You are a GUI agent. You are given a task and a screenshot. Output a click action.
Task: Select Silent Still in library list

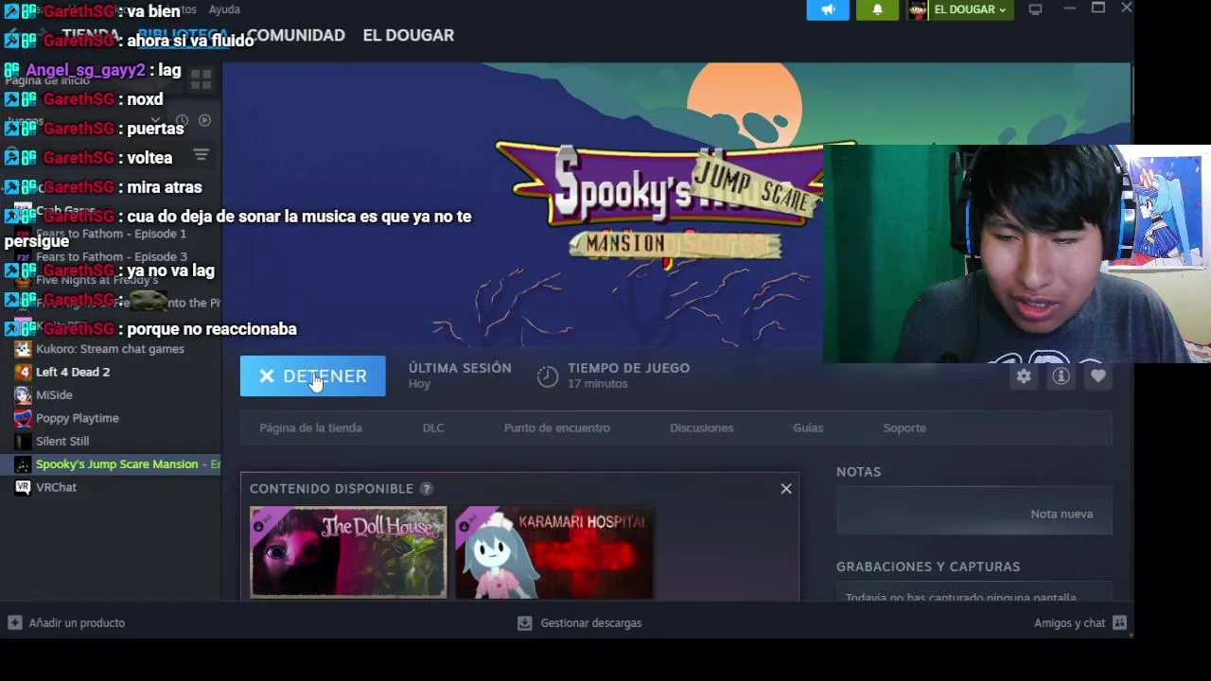click(x=62, y=442)
